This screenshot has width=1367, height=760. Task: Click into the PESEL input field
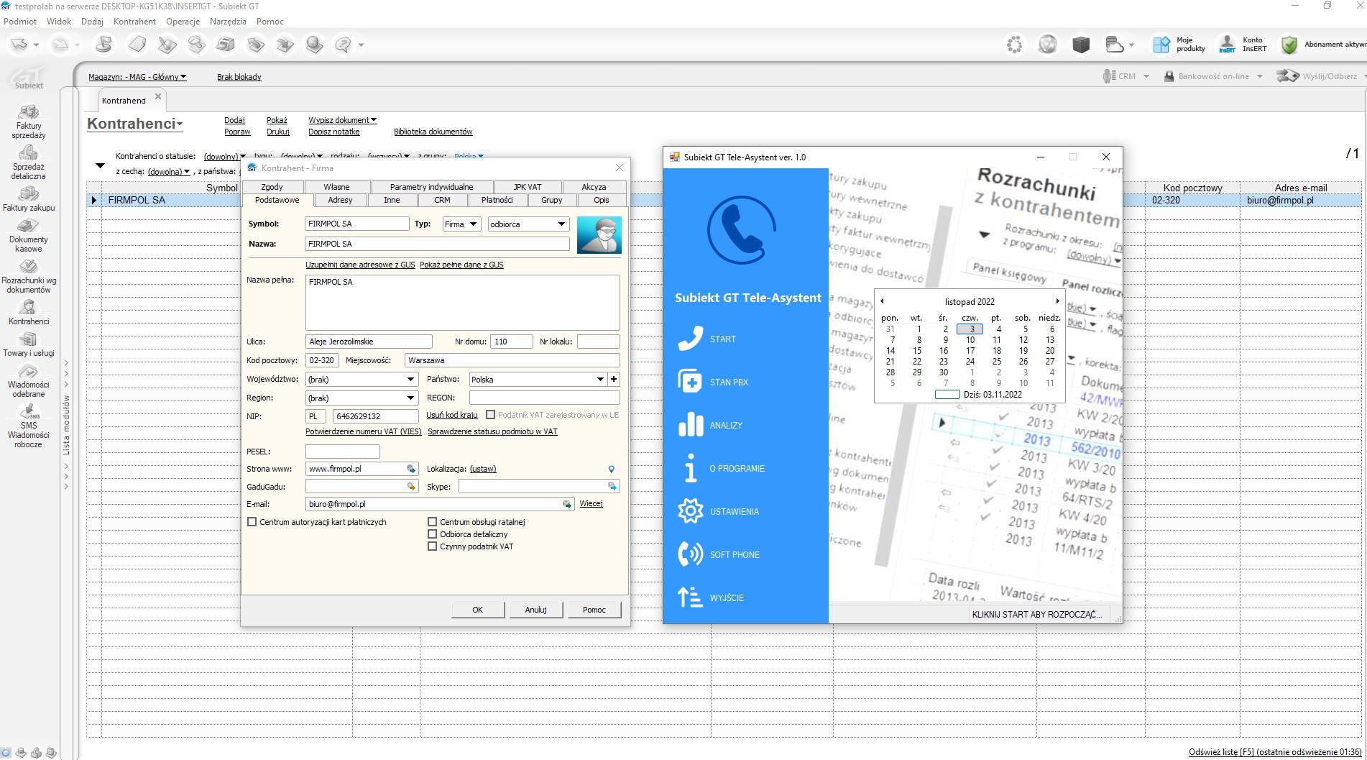coord(342,452)
